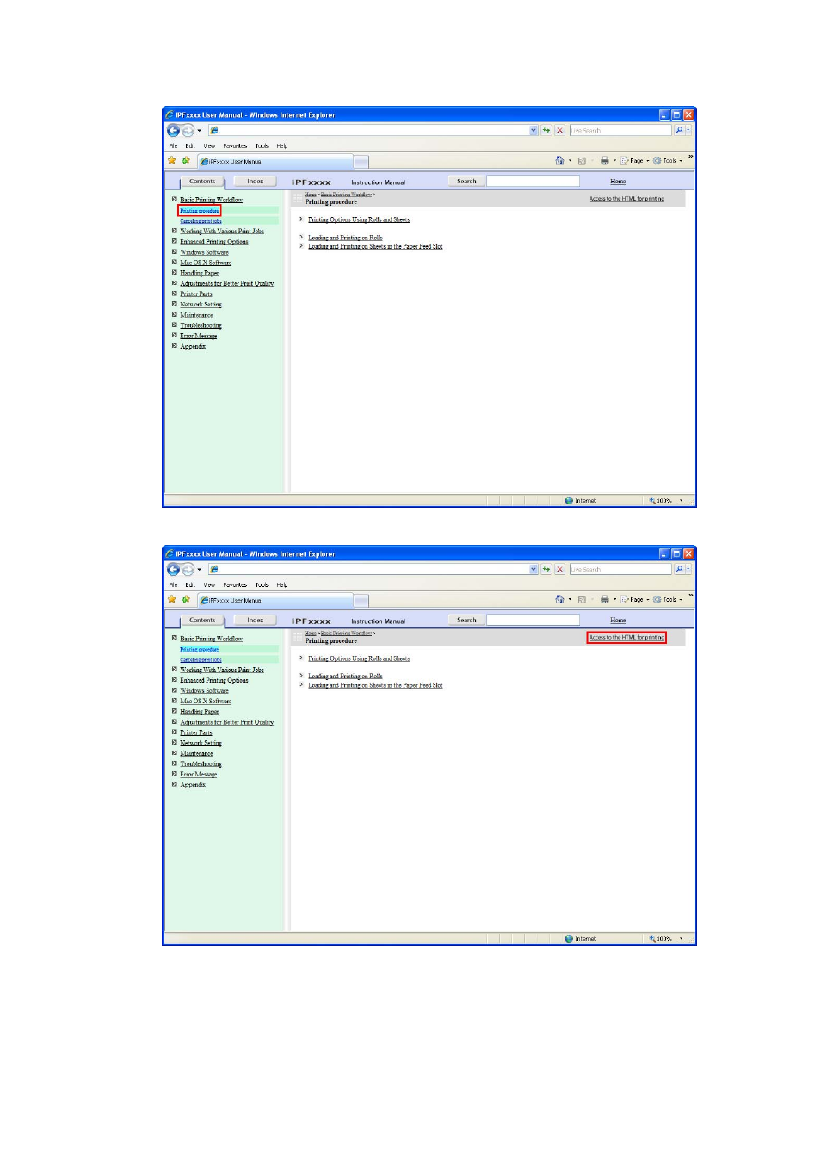This screenshot has height=1162, width=821.
Task: Go back using second browser window's Back arrow
Action: [x=173, y=570]
